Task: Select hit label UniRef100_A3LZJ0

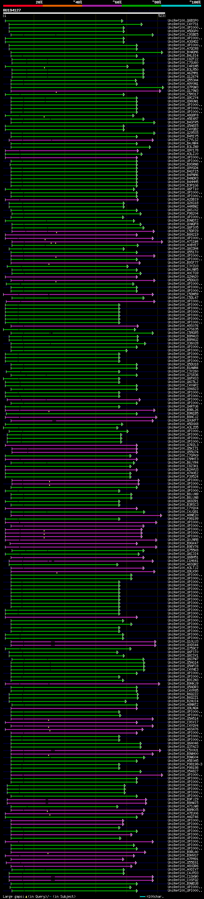Action: 183,154
